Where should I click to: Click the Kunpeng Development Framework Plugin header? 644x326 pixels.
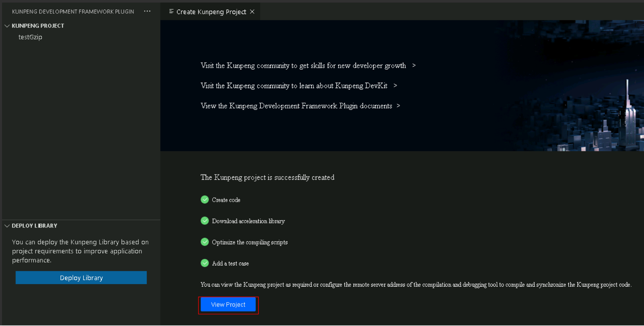coord(73,11)
